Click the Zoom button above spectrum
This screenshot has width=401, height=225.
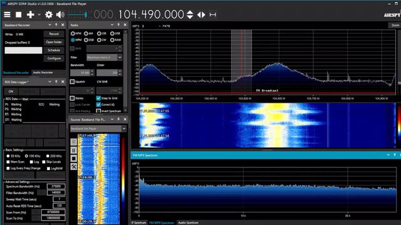[x=395, y=25]
